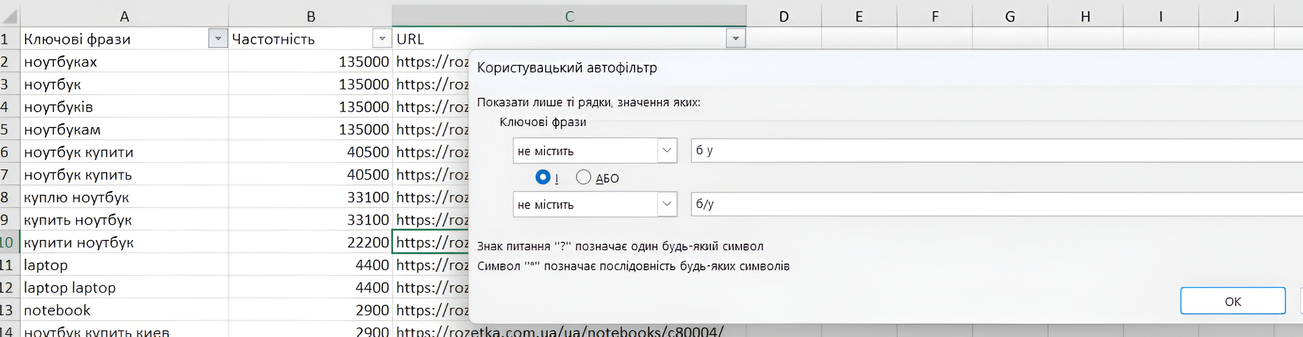Select cell containing 'ноутбук купити'
Screen dimensions: 1303x337
point(124,152)
